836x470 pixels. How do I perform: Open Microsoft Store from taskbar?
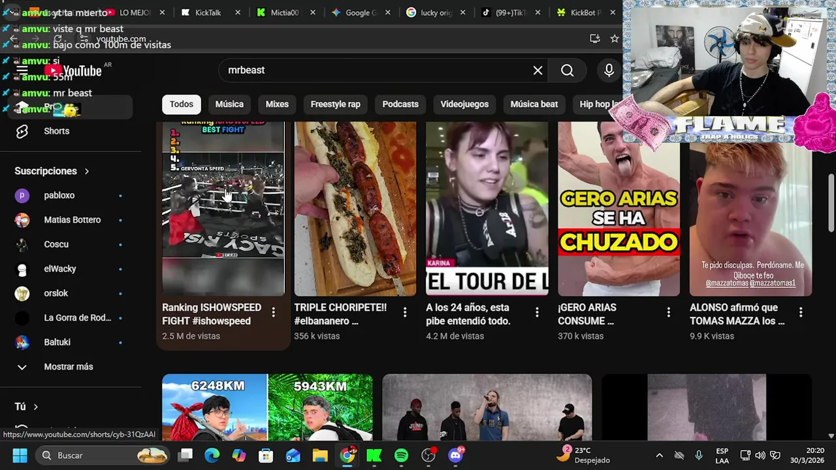click(266, 455)
